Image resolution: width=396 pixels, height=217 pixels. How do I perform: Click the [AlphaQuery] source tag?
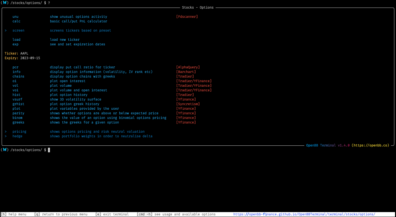[188, 67]
